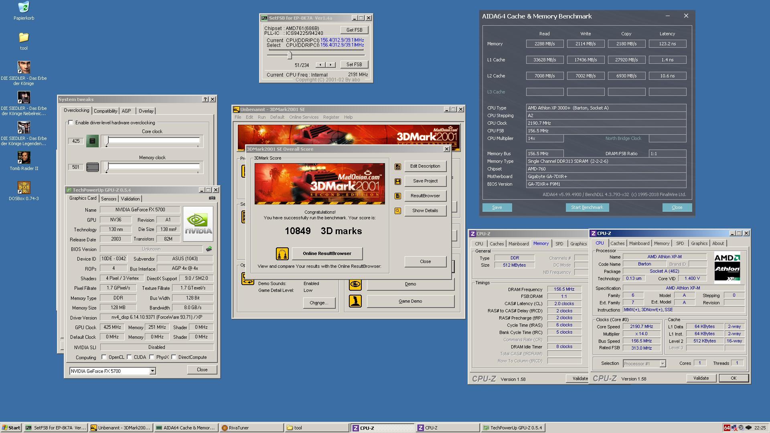Screen dimensions: 770x433
Task: Click the Save button in AIDA64
Action: point(497,208)
